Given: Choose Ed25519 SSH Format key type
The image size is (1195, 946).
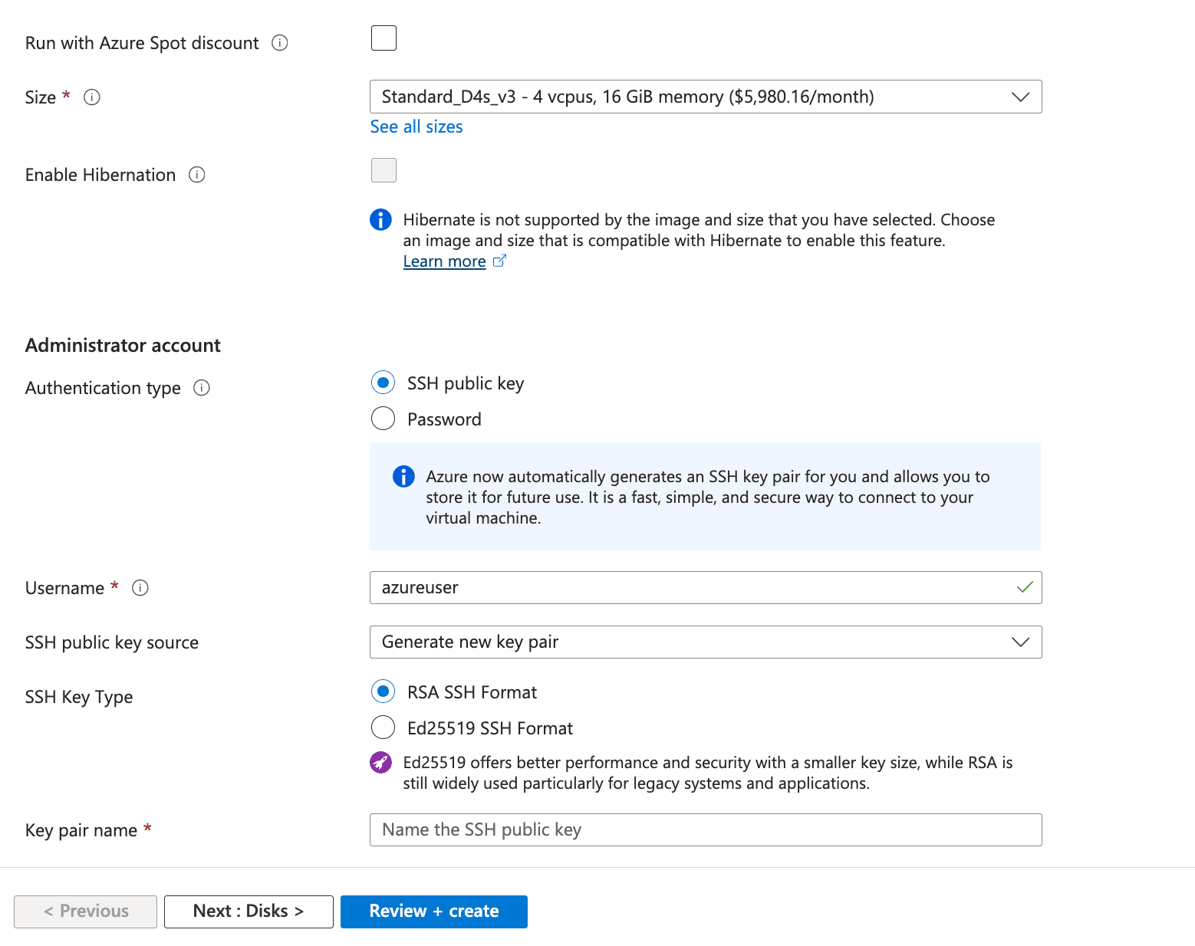Looking at the screenshot, I should point(383,728).
